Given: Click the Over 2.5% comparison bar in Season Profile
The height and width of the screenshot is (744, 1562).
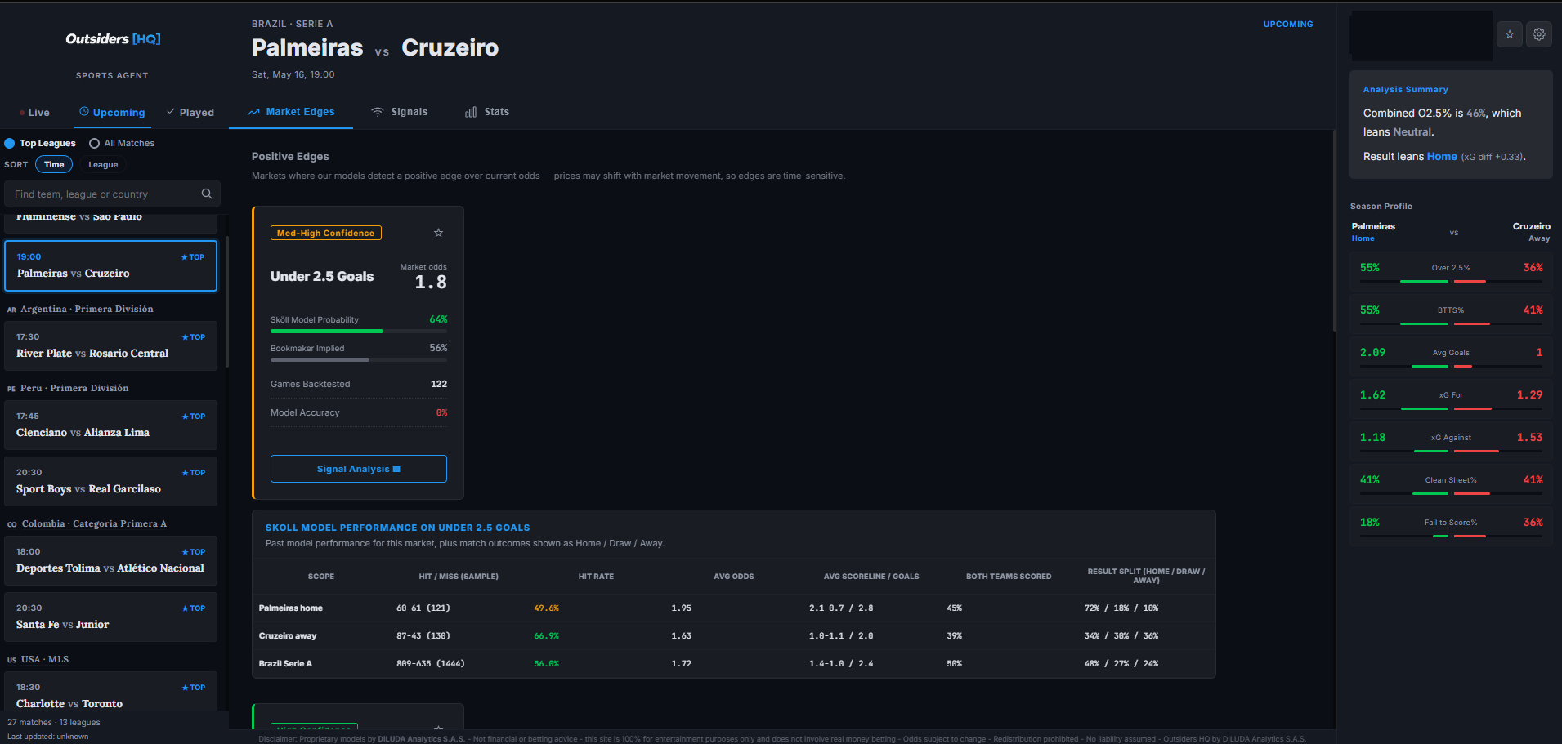Looking at the screenshot, I should (x=1451, y=281).
